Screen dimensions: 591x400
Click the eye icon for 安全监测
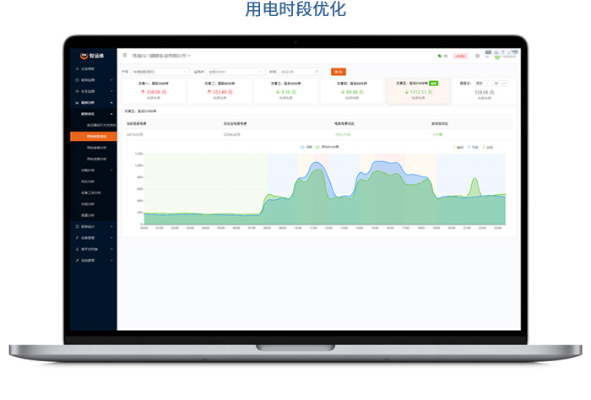(x=78, y=91)
